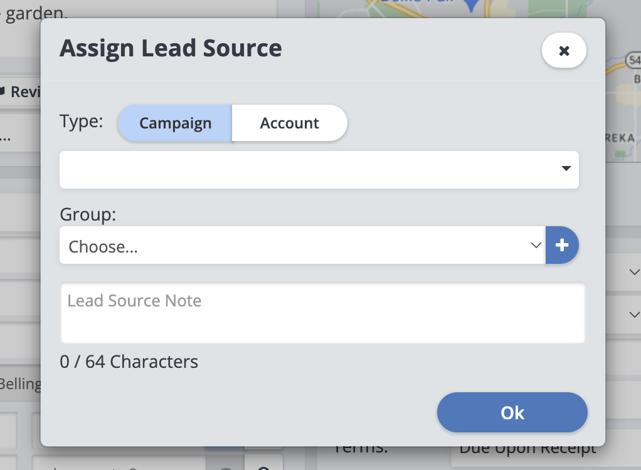Viewport: 641px width, 470px height.
Task: Click the Group dropdown chevron
Action: [536, 245]
